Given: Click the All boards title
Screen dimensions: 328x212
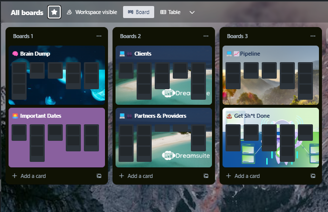Looking at the screenshot, I should (27, 13).
